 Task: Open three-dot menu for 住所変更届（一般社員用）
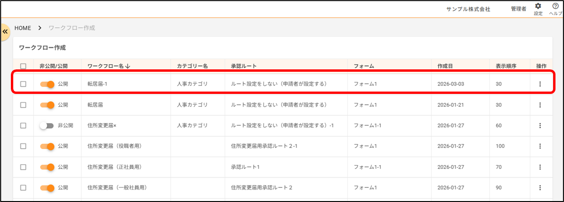pos(540,188)
